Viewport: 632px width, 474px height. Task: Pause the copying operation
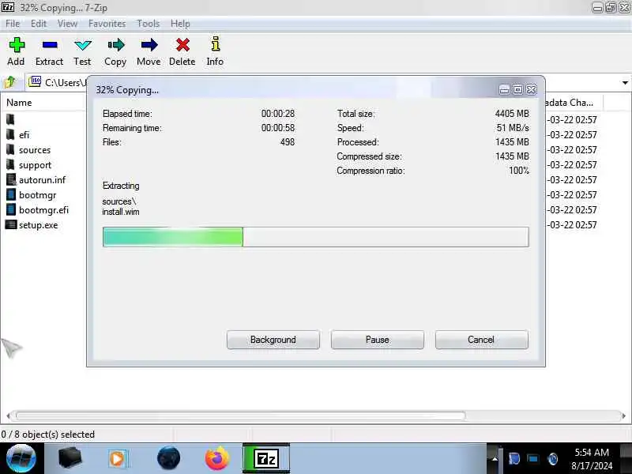(378, 340)
